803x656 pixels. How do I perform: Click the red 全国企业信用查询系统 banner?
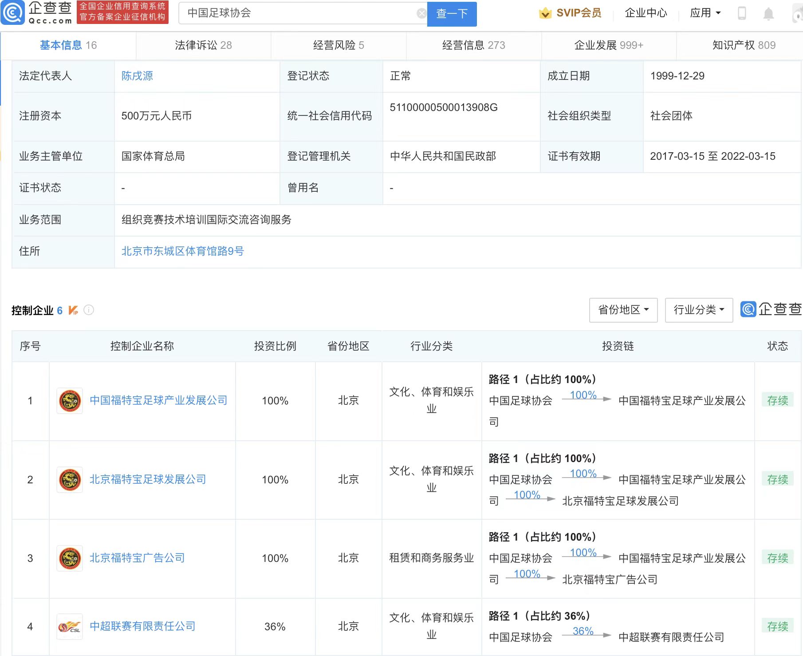[122, 12]
